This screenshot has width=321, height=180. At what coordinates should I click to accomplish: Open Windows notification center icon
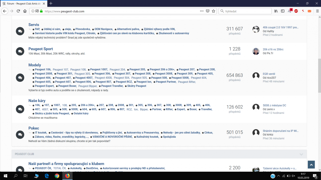[315, 176]
